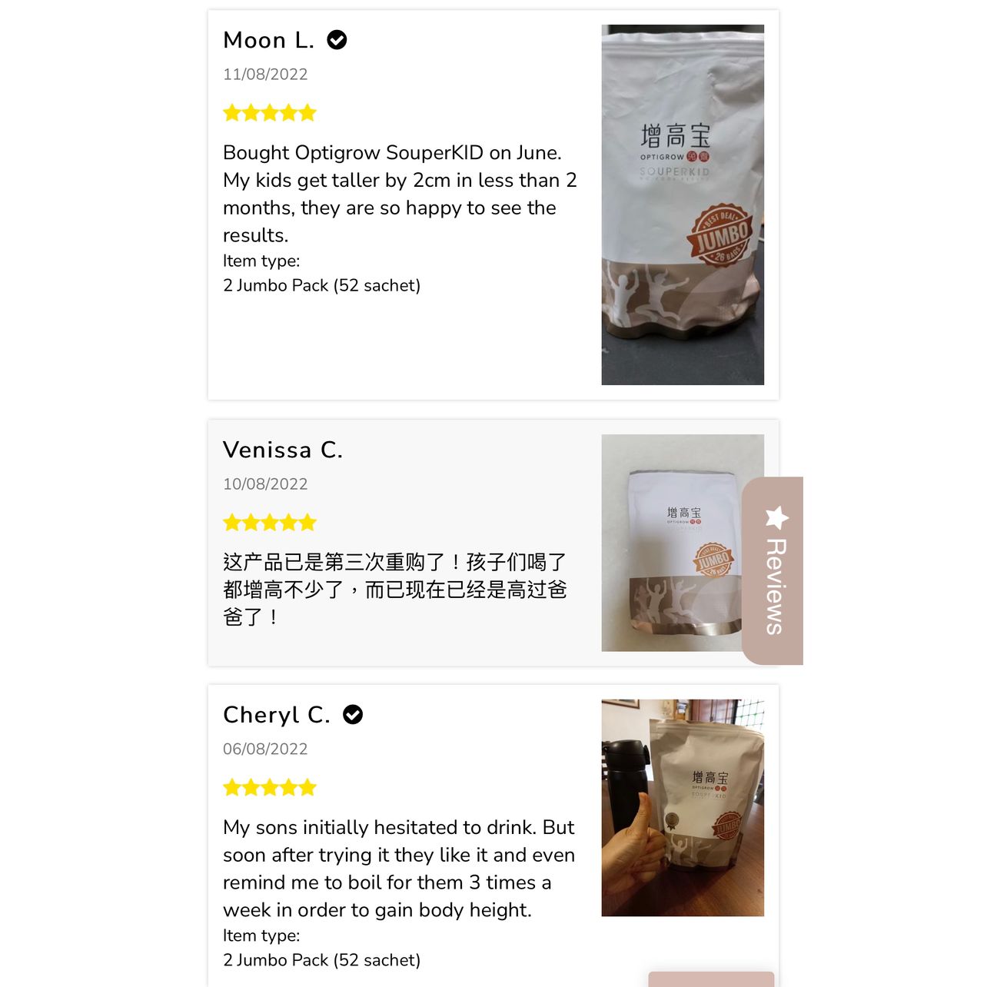Viewport: 987px width, 987px height.
Task: Click Cheryl C.'s five-star rating
Action: click(x=270, y=787)
